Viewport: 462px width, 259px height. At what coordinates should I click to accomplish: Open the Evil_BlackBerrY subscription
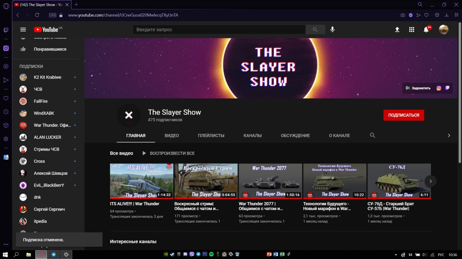[x=46, y=185]
